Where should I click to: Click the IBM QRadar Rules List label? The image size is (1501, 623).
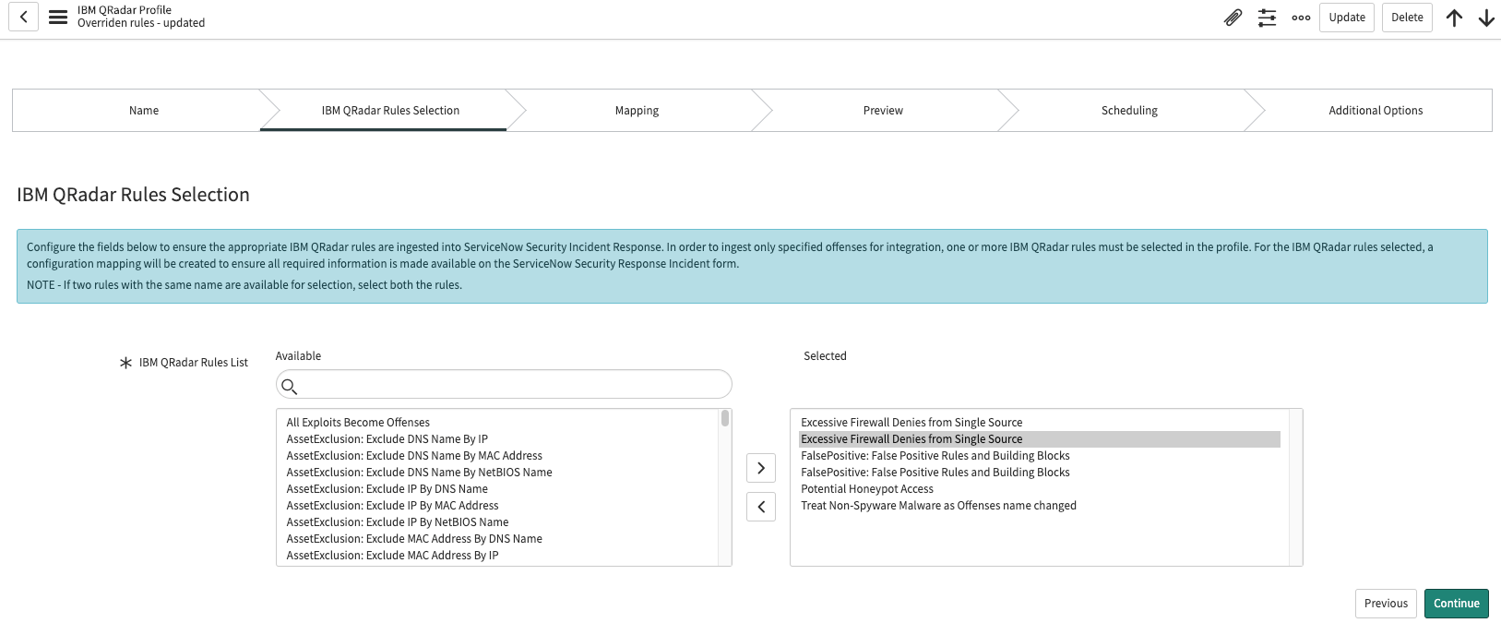pos(194,363)
